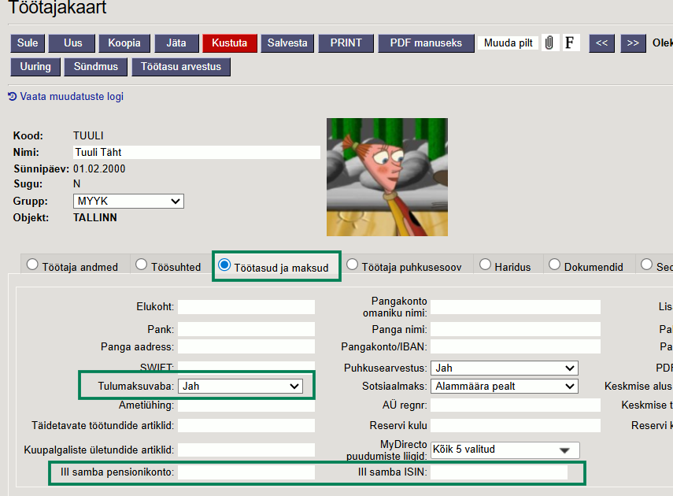
Task: Open the Sotsiaalmaks dropdown
Action: [504, 386]
